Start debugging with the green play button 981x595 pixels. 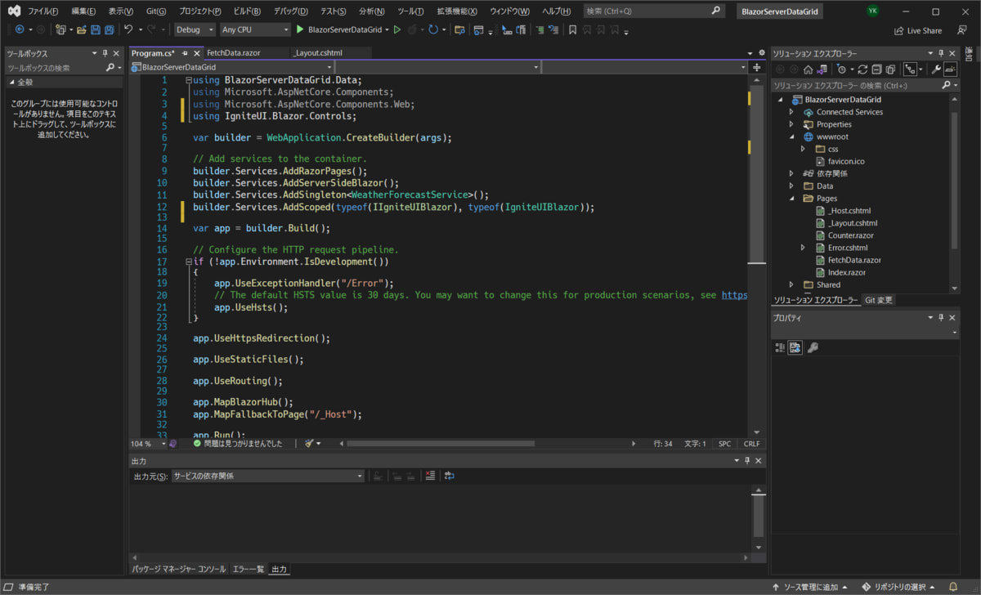click(300, 29)
